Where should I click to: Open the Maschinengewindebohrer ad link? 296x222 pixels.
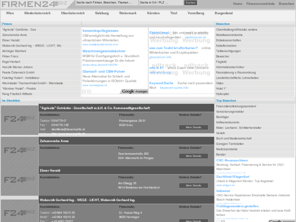(104, 51)
